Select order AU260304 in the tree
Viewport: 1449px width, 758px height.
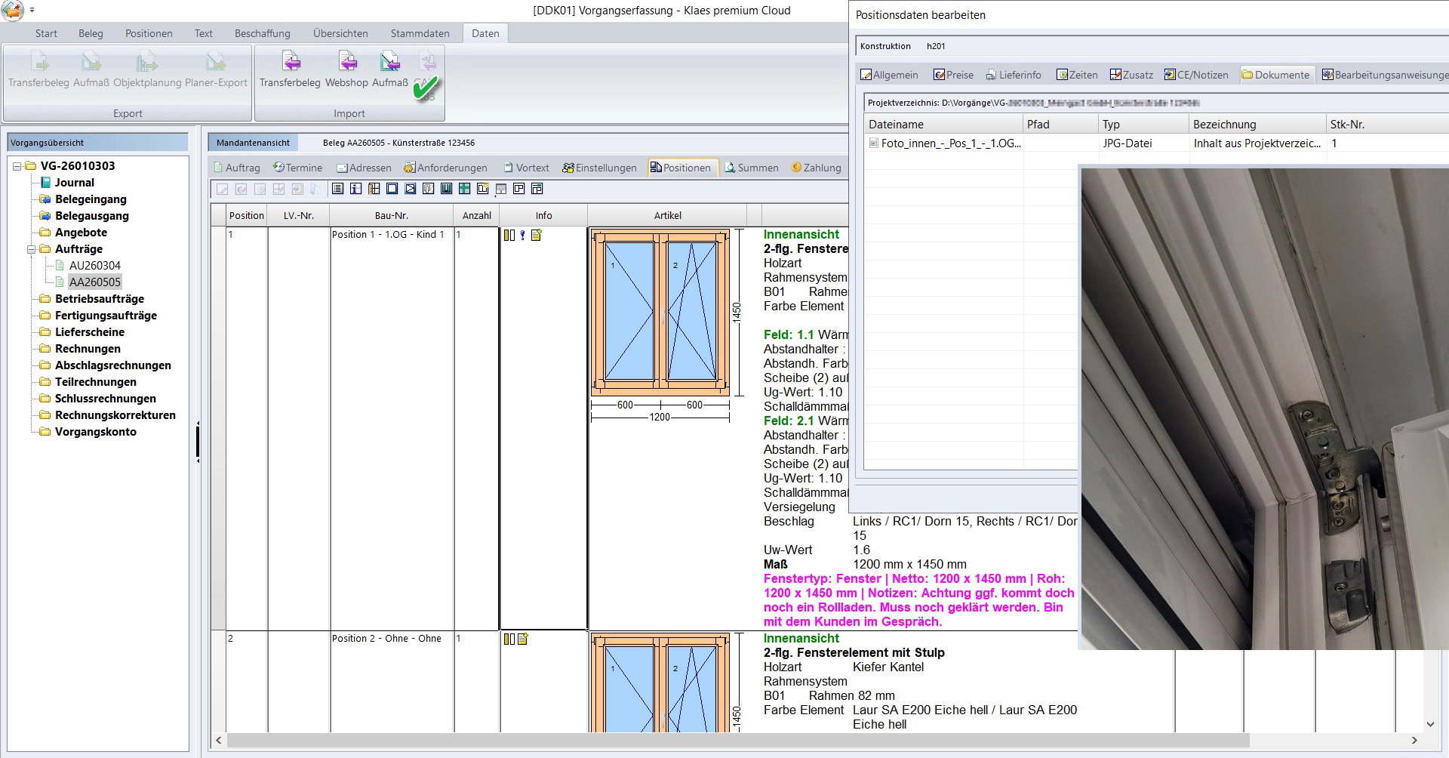pyautogui.click(x=94, y=266)
